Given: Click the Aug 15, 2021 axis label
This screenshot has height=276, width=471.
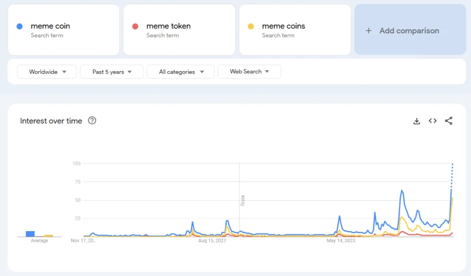Looking at the screenshot, I should tap(212, 240).
